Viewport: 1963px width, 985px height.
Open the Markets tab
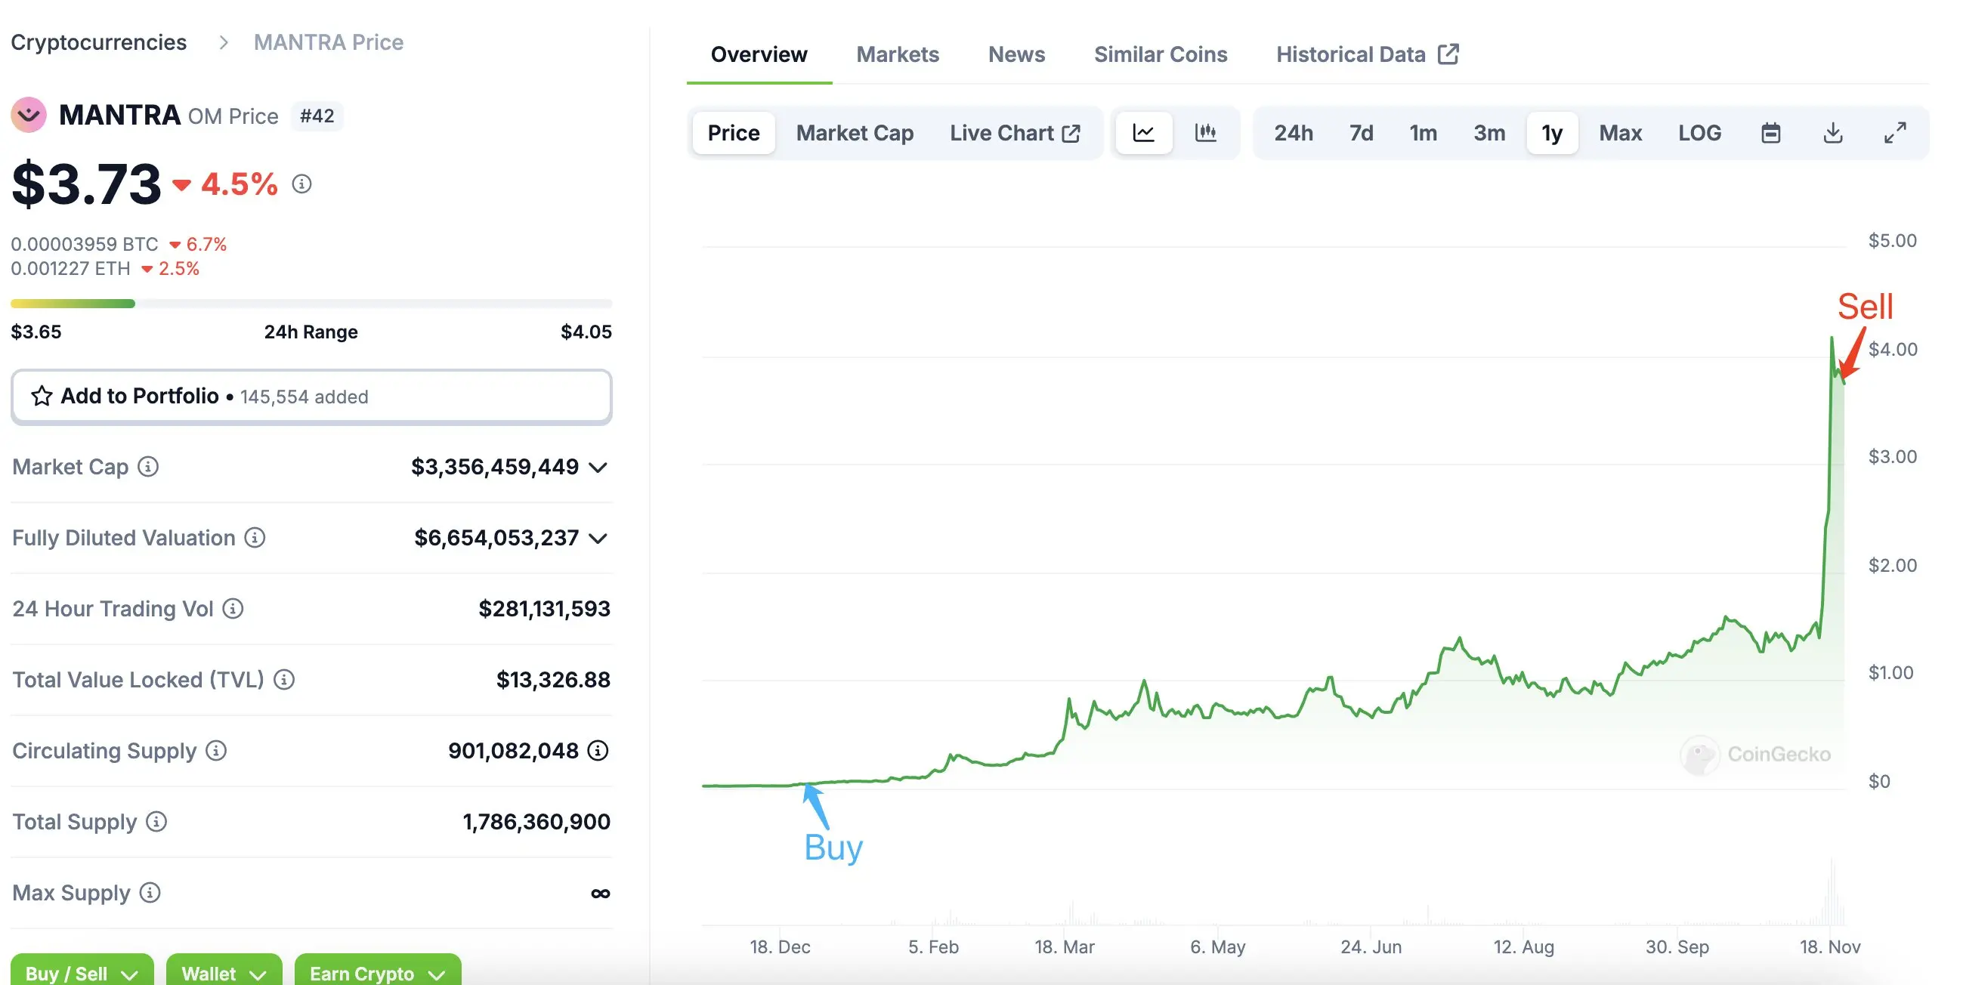[x=897, y=54]
